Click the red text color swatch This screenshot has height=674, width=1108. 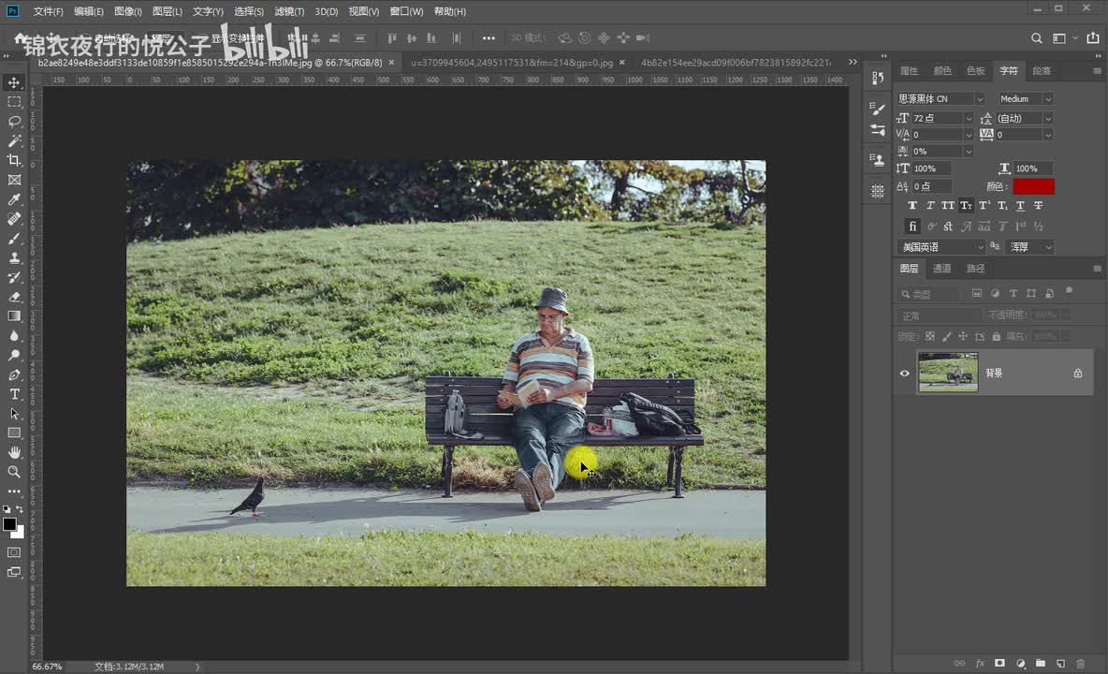[x=1033, y=186]
